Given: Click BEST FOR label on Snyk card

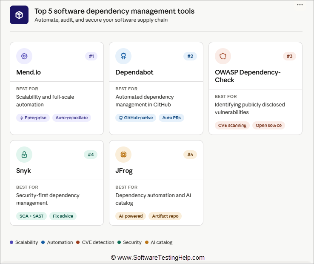Looking at the screenshot, I should pyautogui.click(x=27, y=187).
